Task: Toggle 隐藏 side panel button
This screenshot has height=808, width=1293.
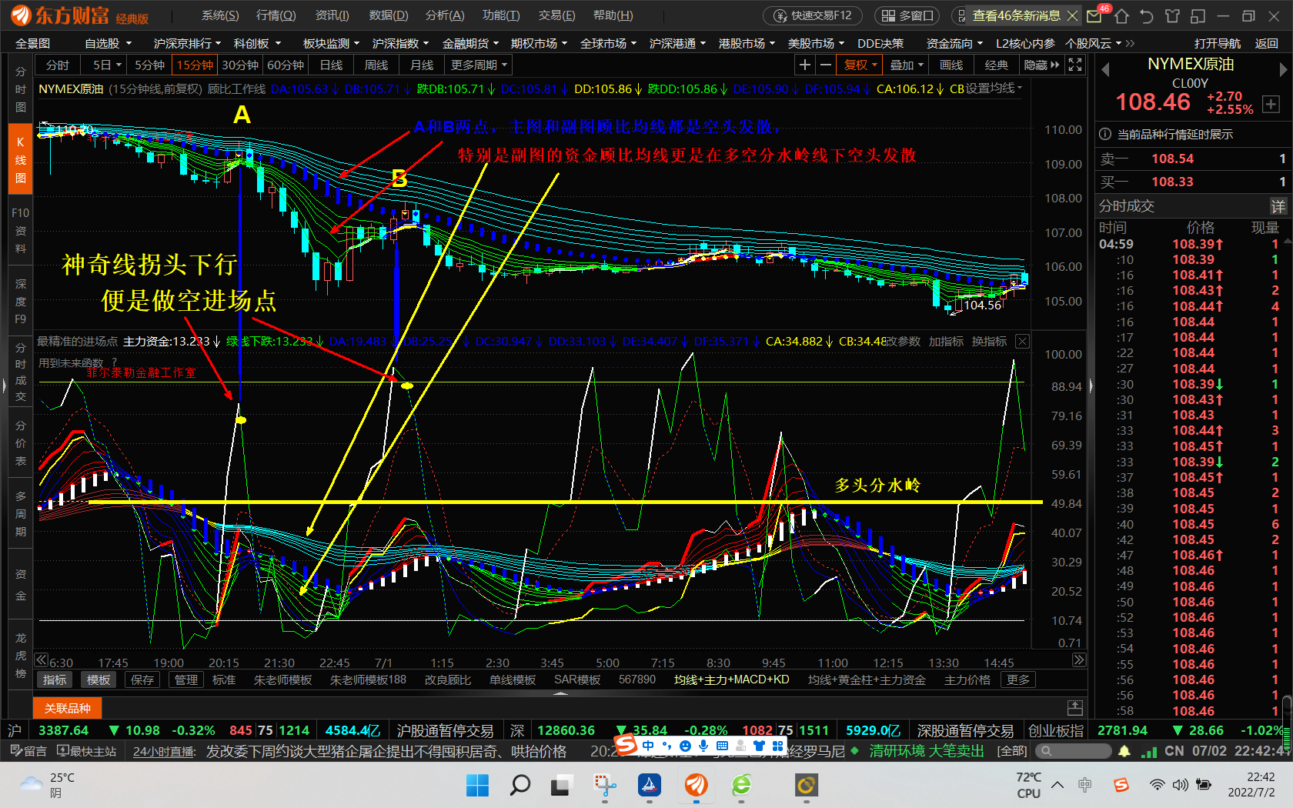Action: [x=1041, y=65]
